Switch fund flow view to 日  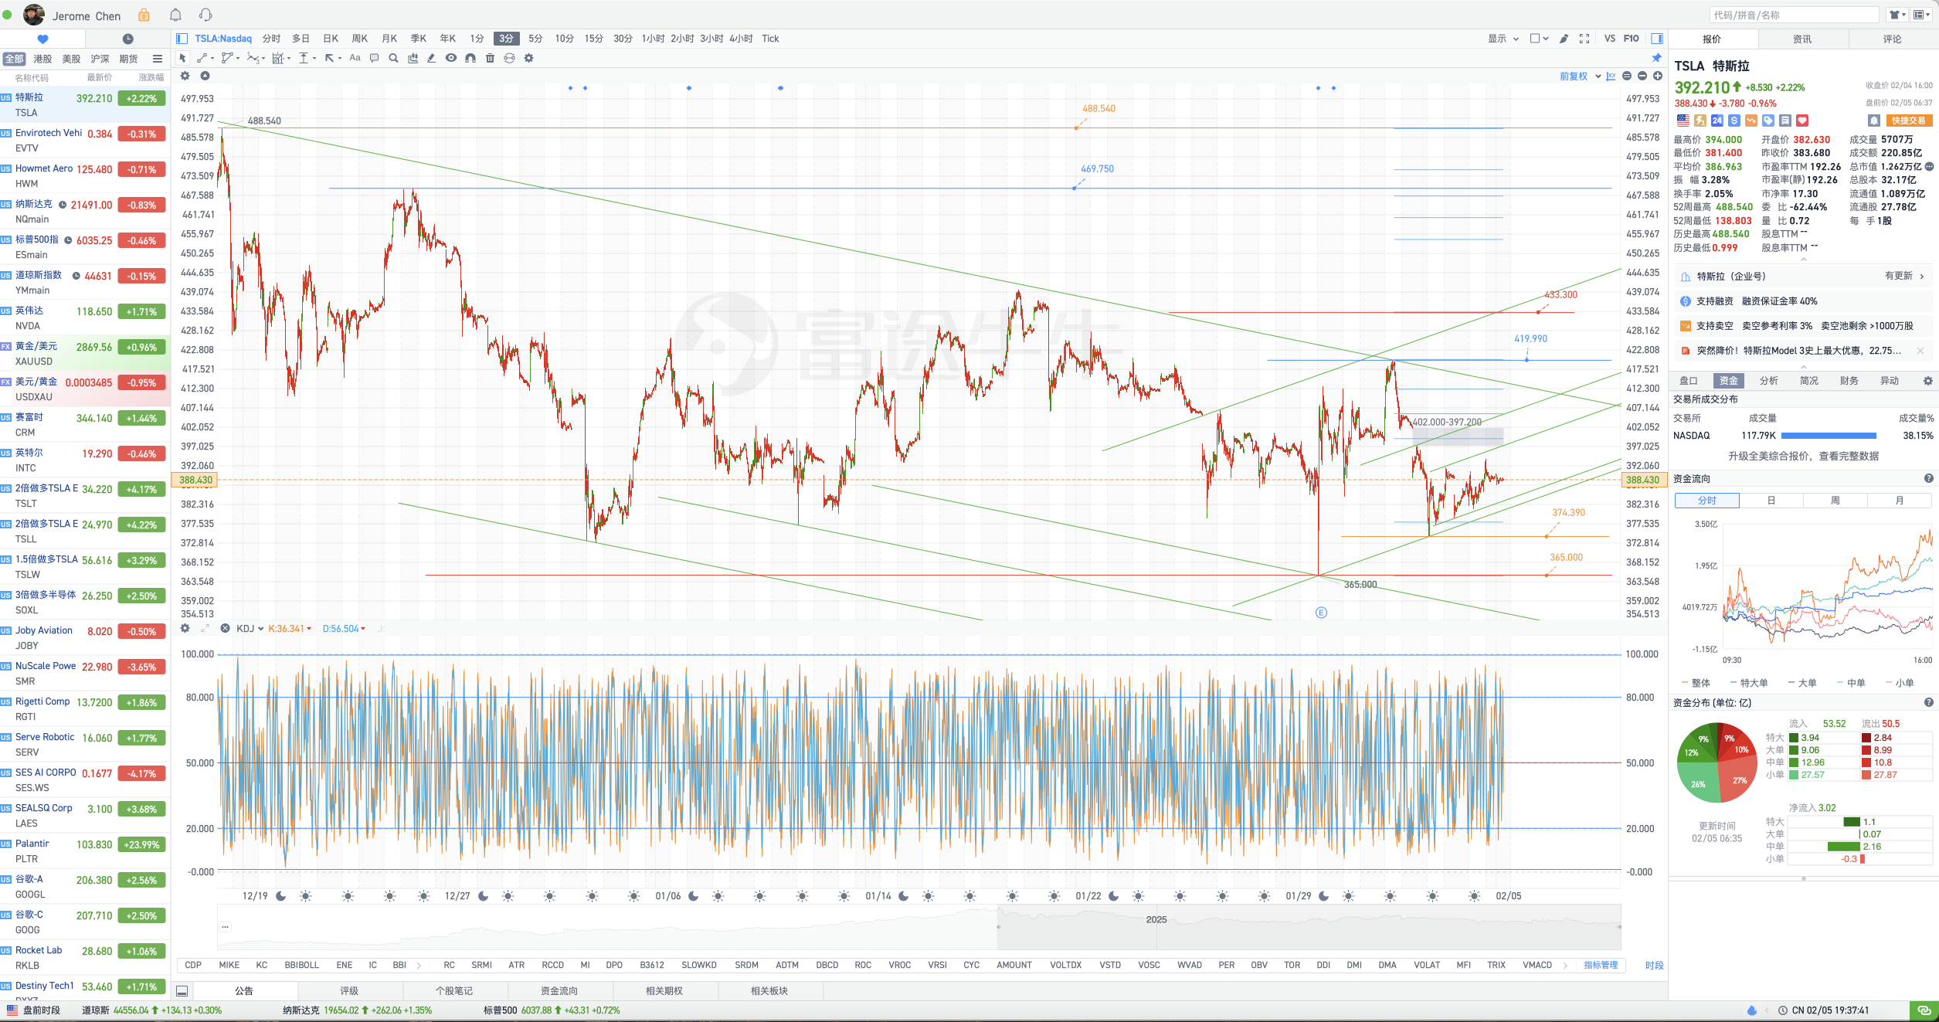tap(1771, 501)
